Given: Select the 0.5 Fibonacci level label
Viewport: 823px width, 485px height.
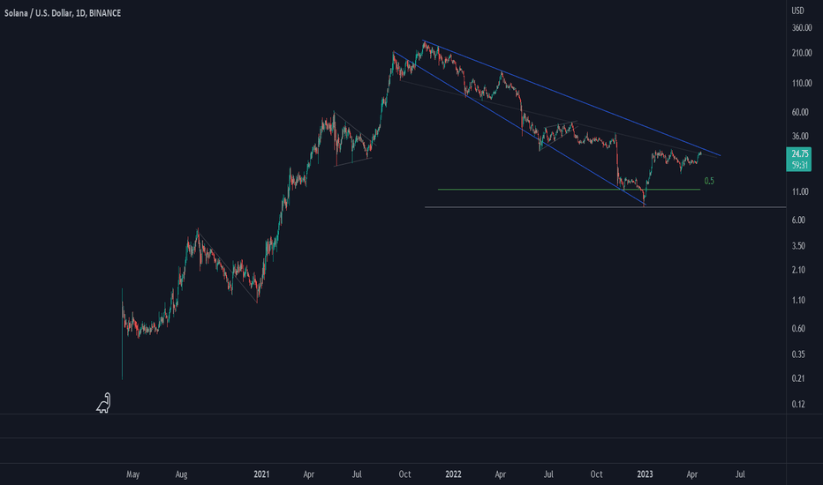Looking at the screenshot, I should 709,181.
